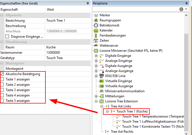
Task: Tick the Diagnose-Eingänge checkbox
Action: coord(8,37)
